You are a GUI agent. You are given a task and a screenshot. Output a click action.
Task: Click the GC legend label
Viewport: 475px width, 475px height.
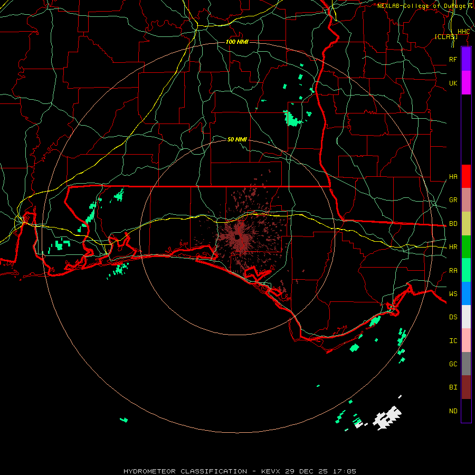(x=453, y=364)
